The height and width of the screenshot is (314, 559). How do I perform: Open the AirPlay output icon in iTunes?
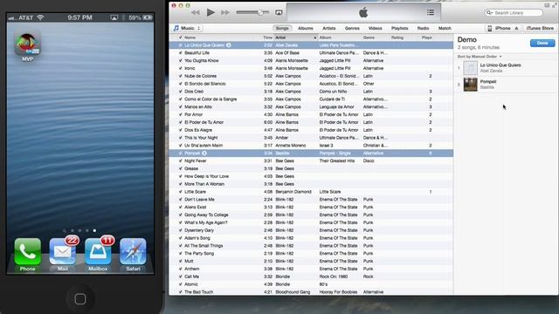pos(279,12)
